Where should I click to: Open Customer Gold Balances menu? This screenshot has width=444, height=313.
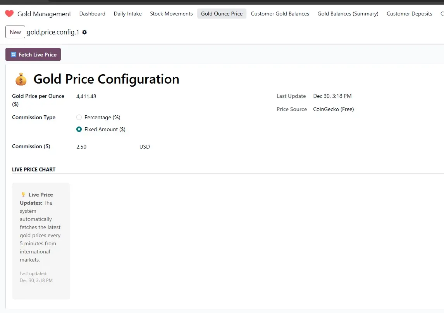click(x=280, y=14)
